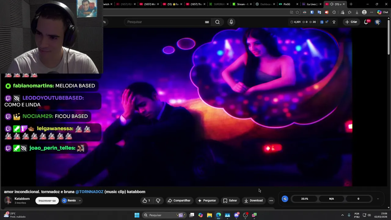Click the blue IQ badge beside stats
This screenshot has width=391, height=220.
(285, 199)
